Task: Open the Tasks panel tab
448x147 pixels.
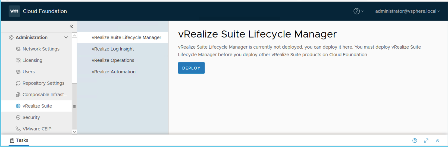Action: pos(19,140)
